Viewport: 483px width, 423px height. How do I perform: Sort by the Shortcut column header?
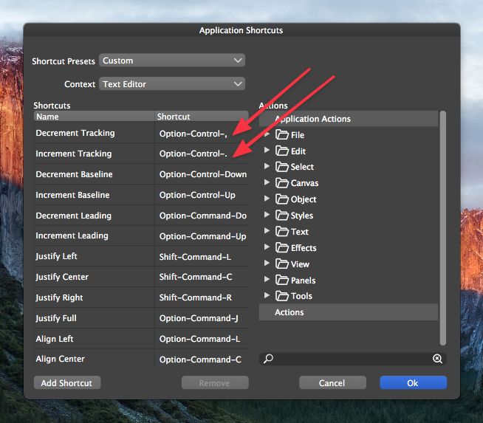click(x=202, y=117)
